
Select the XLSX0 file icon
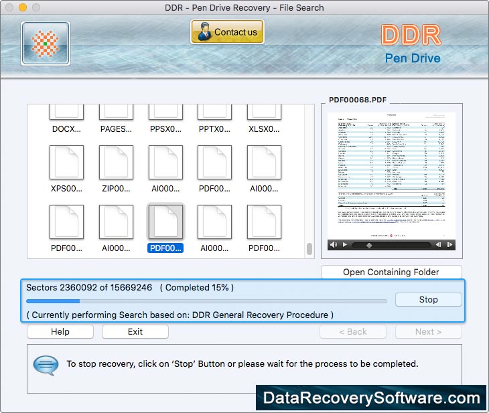[x=264, y=112]
